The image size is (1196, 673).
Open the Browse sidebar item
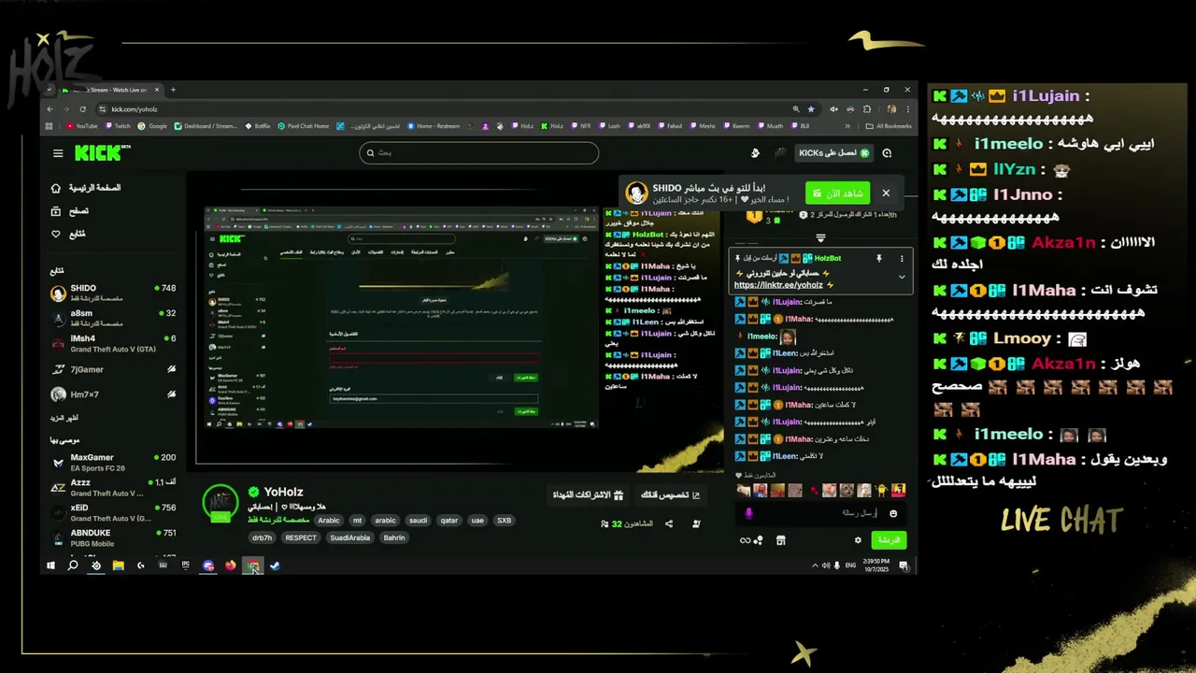[70, 211]
